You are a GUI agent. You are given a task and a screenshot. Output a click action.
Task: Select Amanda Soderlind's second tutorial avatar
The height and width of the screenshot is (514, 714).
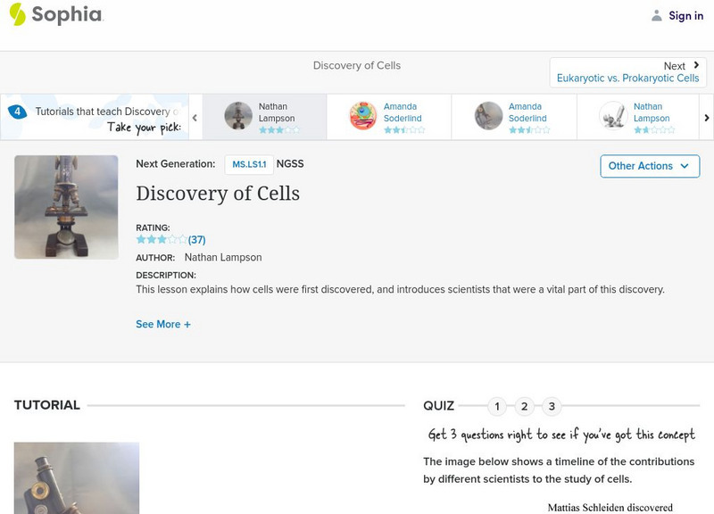click(488, 116)
